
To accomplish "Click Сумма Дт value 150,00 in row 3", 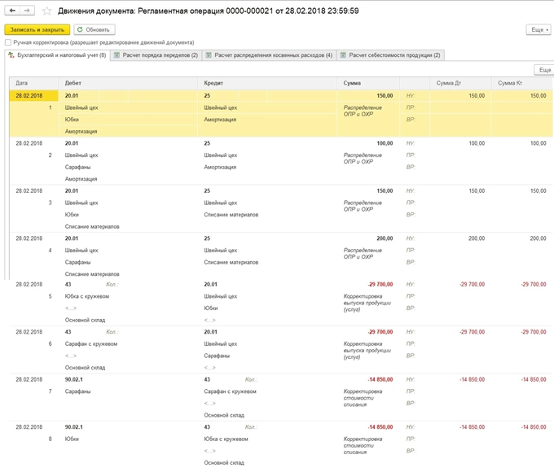I will [x=477, y=191].
